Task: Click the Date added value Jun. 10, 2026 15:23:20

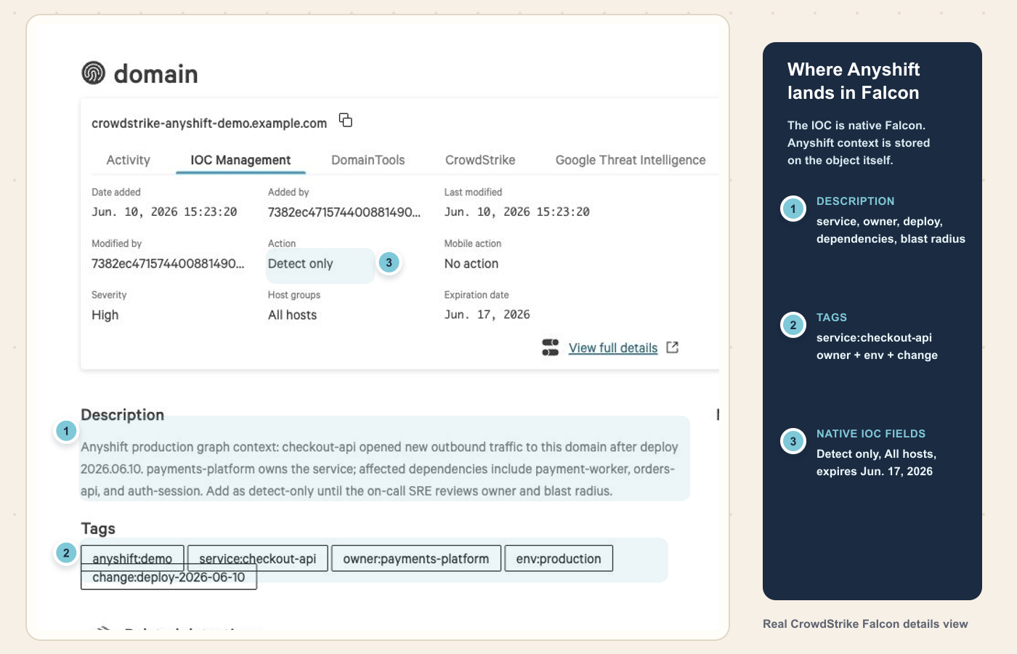Action: click(164, 211)
